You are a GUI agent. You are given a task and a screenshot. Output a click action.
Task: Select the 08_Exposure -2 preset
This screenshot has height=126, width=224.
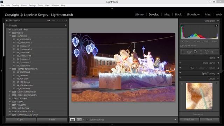click(x=23, y=65)
